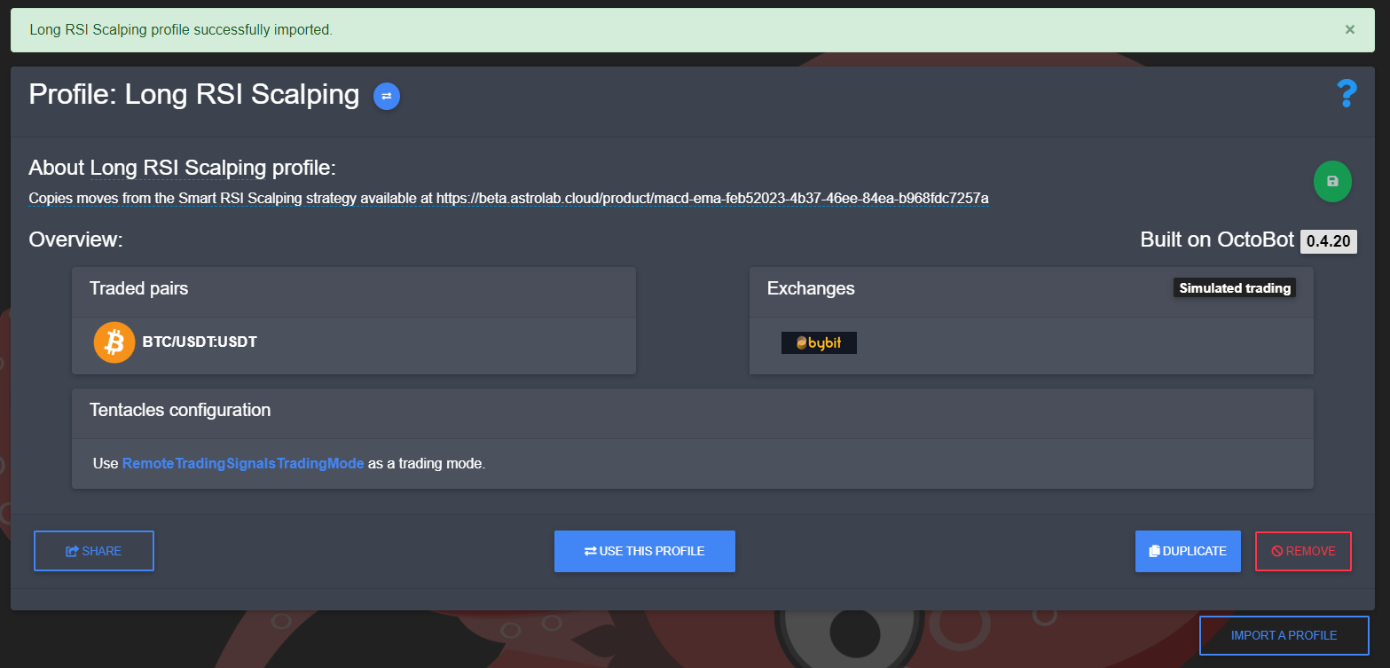Image resolution: width=1390 pixels, height=668 pixels.
Task: Click the Bybit exchange logo
Action: 819,342
